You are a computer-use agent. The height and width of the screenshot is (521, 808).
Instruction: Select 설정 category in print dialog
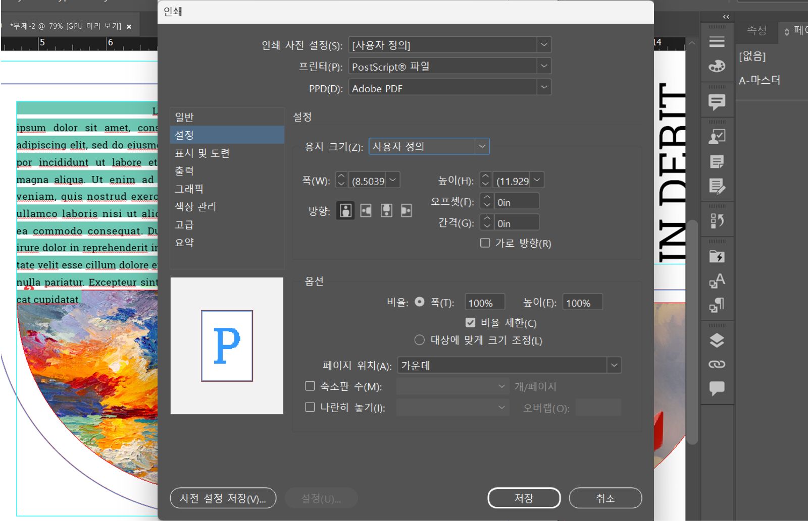click(227, 135)
